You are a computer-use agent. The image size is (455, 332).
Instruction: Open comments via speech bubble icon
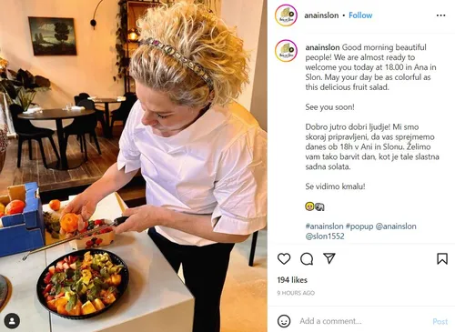pos(307,259)
